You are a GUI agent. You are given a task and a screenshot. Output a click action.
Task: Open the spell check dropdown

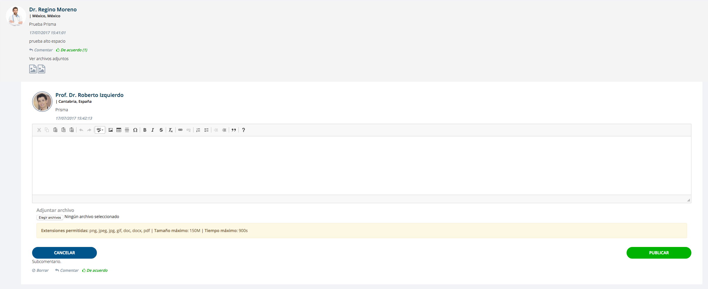pos(100,130)
